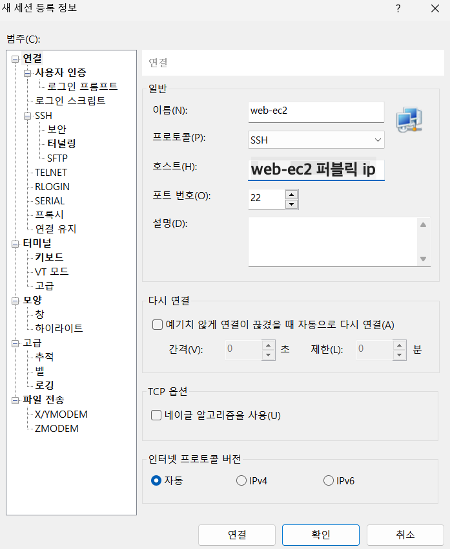Select RLOGIN tree item

[x=52, y=187]
